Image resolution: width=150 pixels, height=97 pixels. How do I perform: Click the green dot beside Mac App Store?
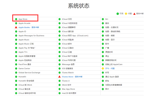[x=59, y=89]
